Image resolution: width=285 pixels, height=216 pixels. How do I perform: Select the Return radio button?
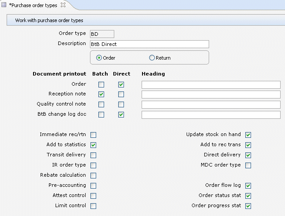pos(152,58)
